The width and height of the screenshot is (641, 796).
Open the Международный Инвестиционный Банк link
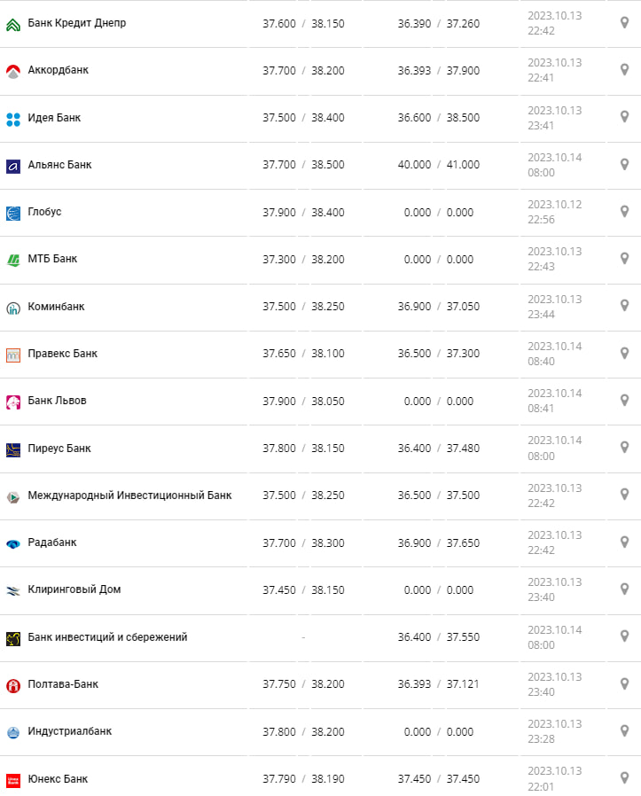click(129, 496)
